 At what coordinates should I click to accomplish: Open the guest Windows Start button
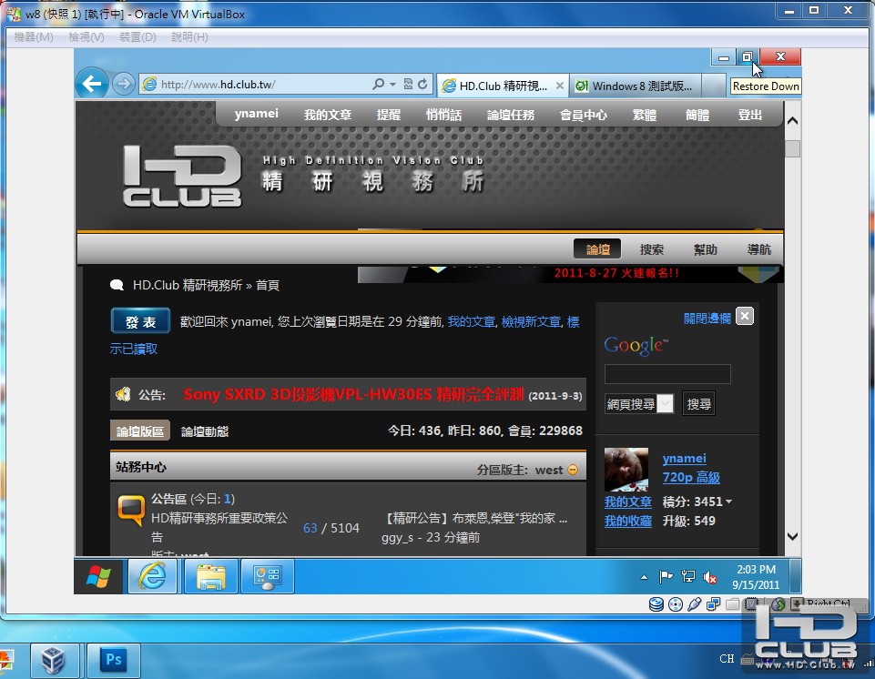tap(98, 576)
